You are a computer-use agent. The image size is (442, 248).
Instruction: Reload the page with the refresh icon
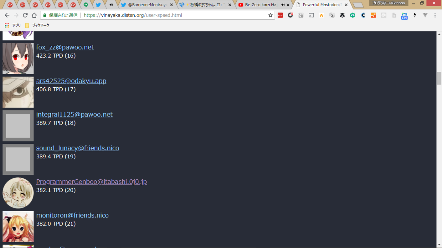tap(25, 15)
